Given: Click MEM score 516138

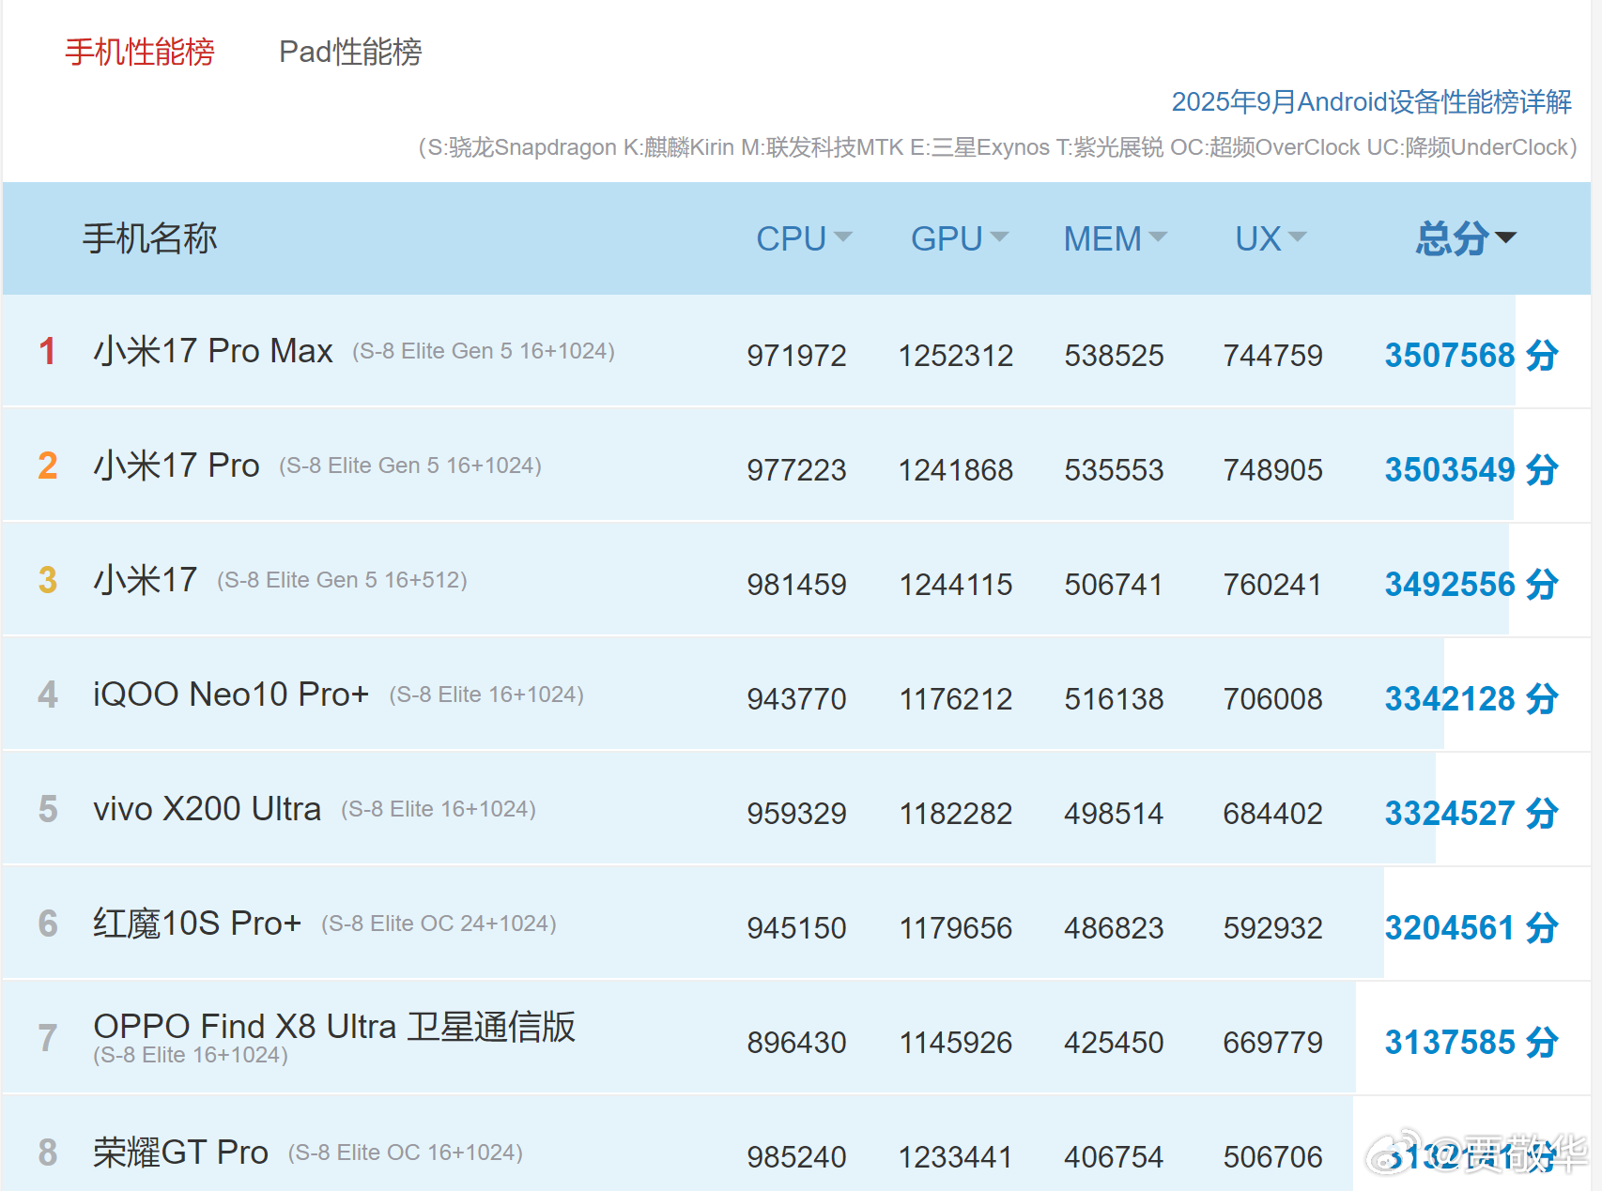Looking at the screenshot, I should coord(1114,699).
